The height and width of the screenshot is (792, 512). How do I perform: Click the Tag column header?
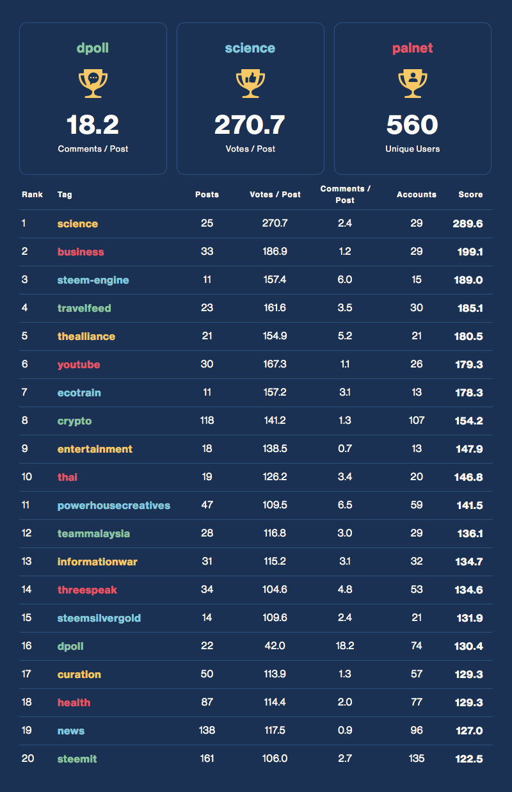(65, 194)
